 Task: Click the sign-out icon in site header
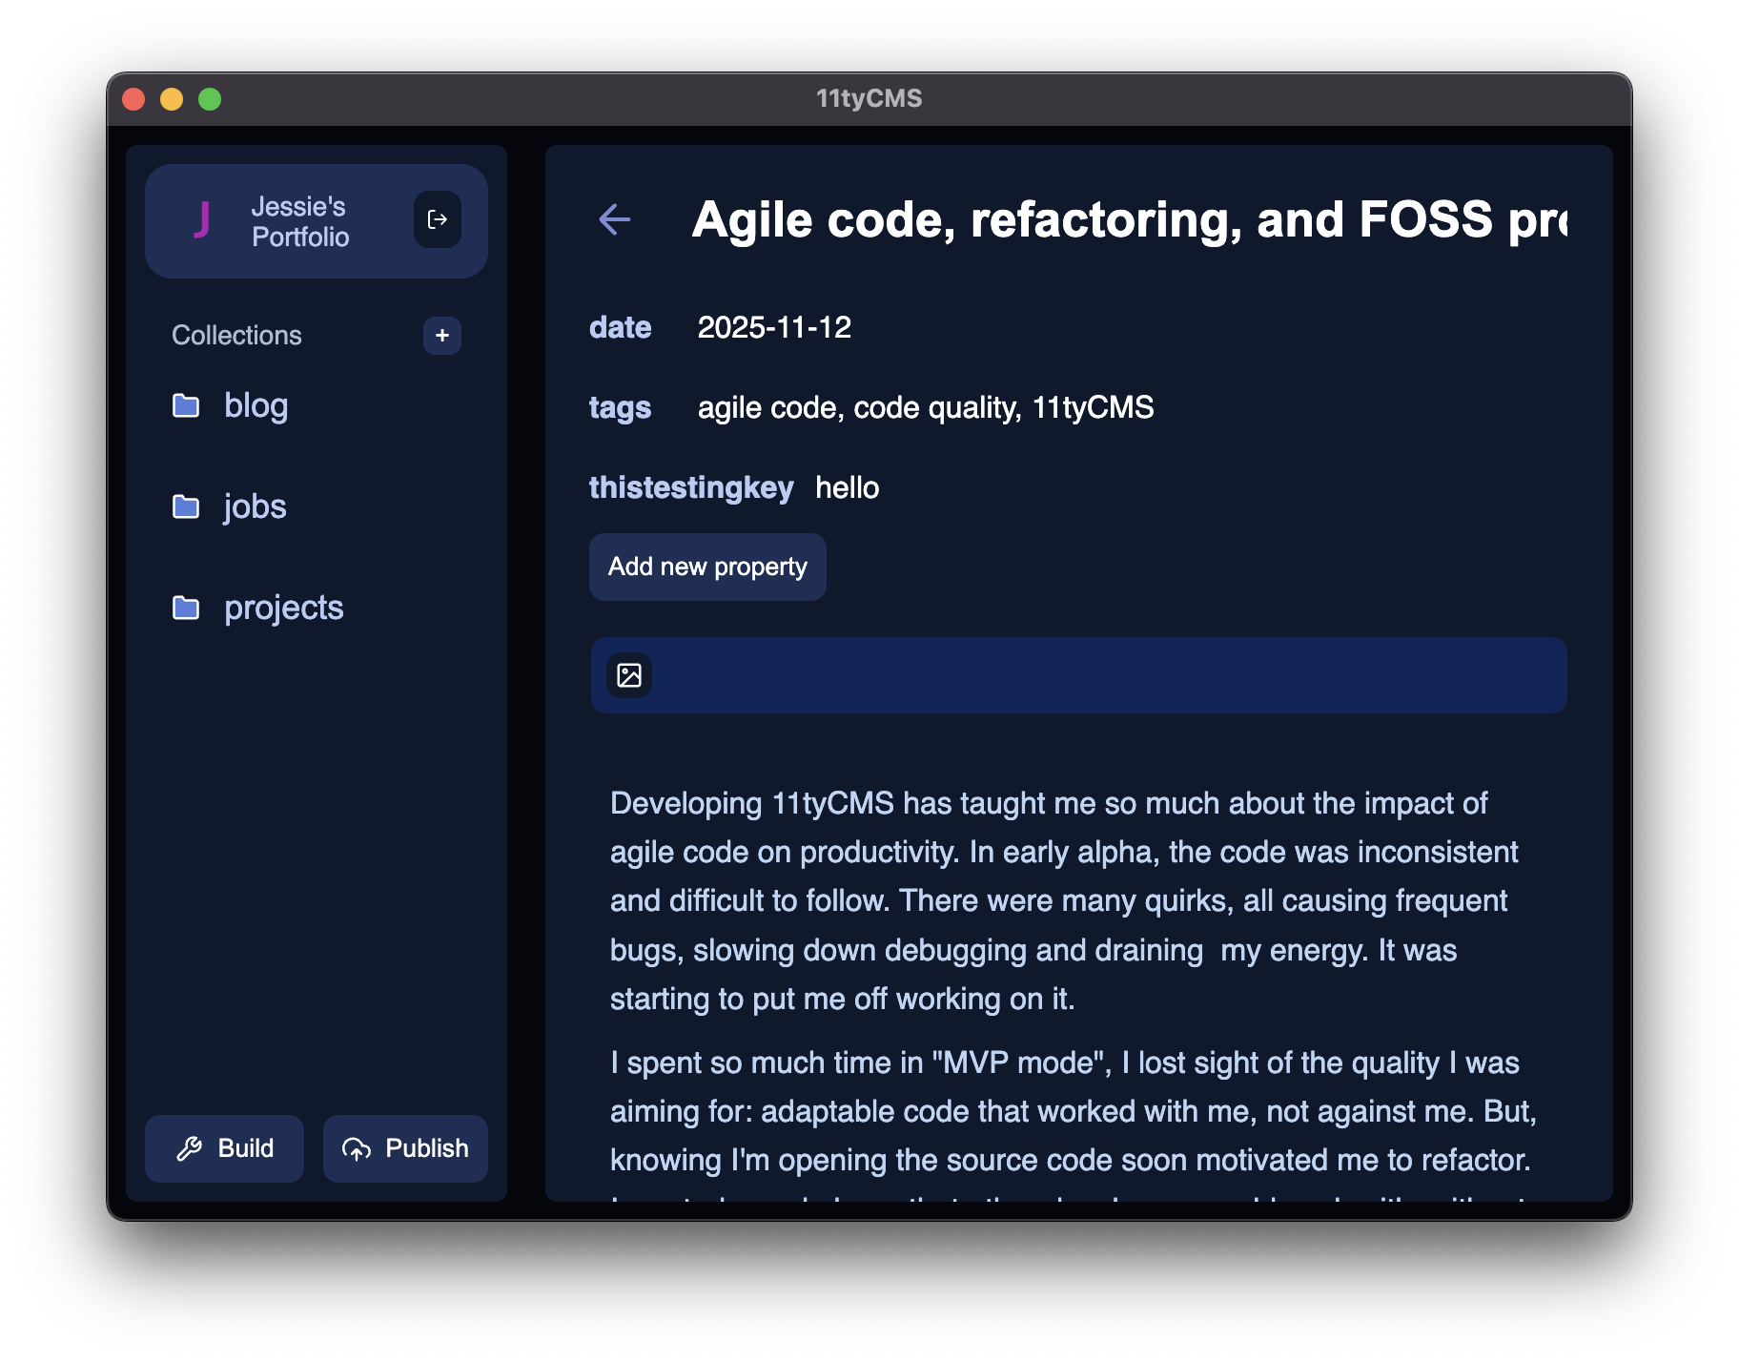(438, 220)
